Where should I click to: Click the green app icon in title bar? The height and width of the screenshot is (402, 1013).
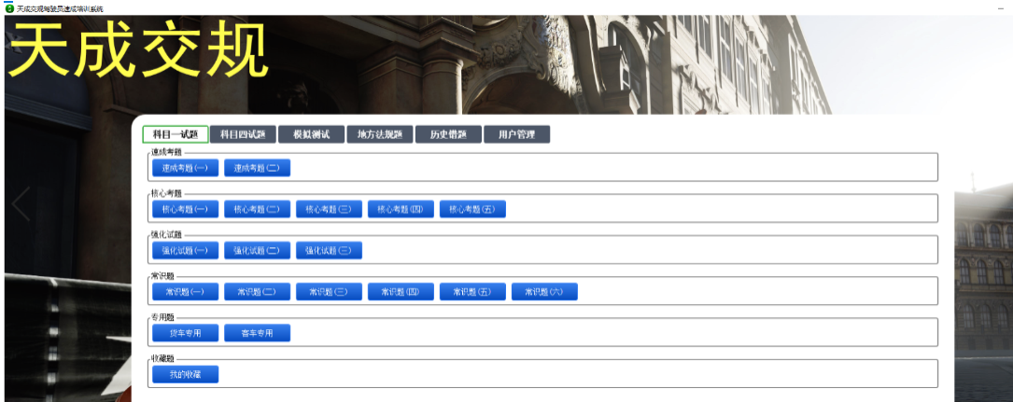click(9, 8)
